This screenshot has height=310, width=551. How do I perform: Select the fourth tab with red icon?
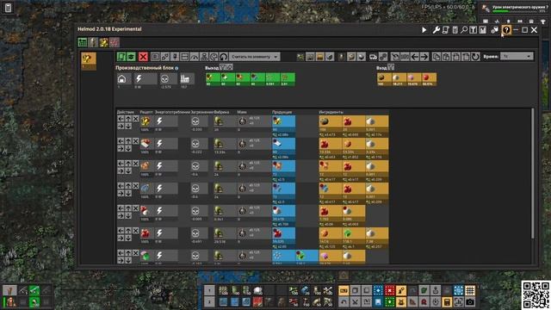click(x=115, y=42)
